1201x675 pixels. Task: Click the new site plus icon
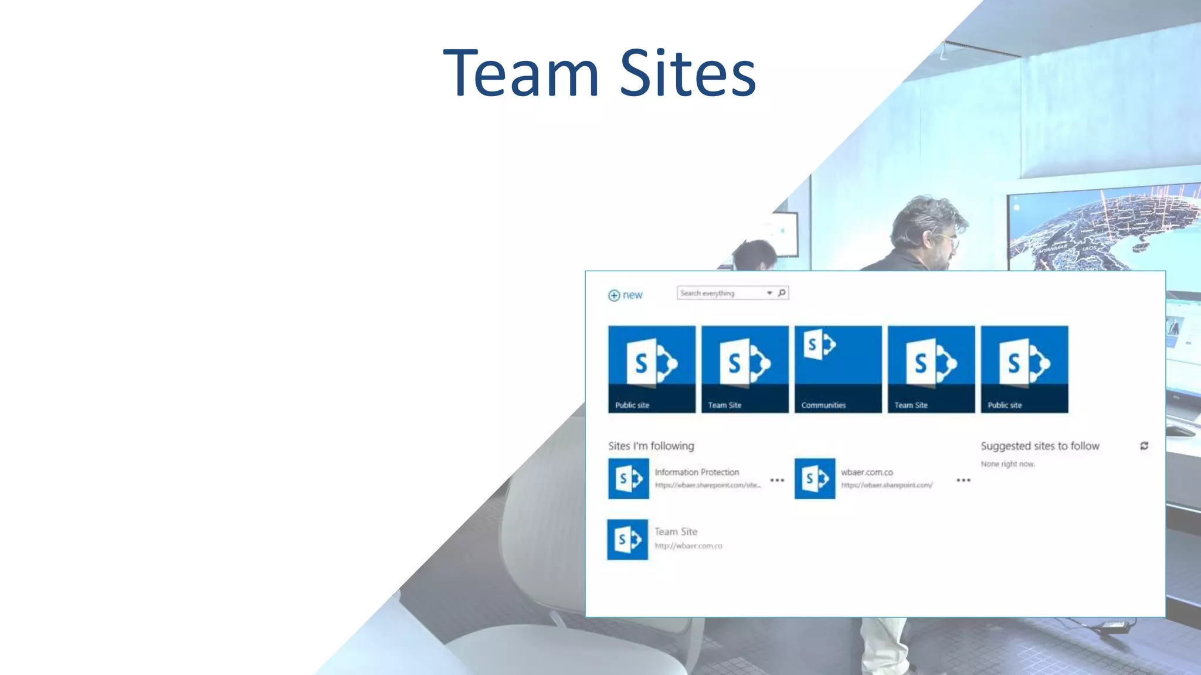(613, 295)
